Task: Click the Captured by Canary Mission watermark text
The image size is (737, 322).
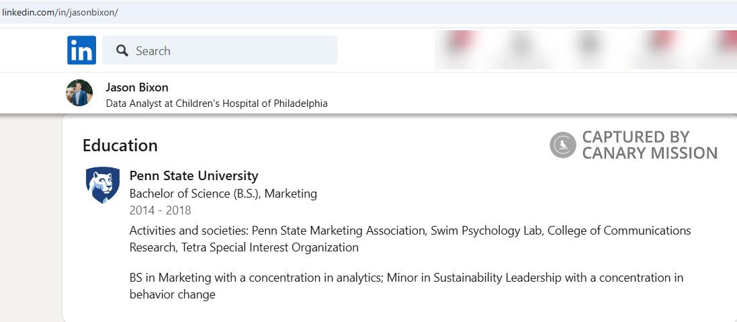Action: pos(649,145)
